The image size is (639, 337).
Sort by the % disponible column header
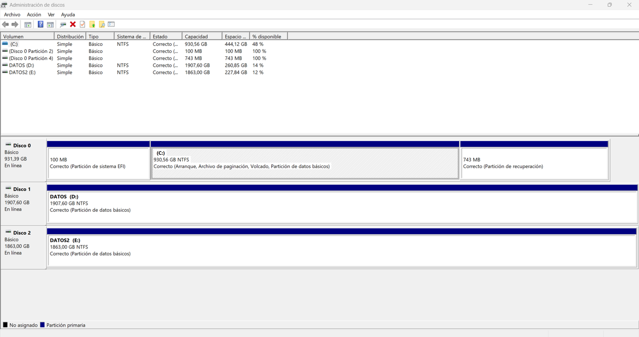point(269,36)
